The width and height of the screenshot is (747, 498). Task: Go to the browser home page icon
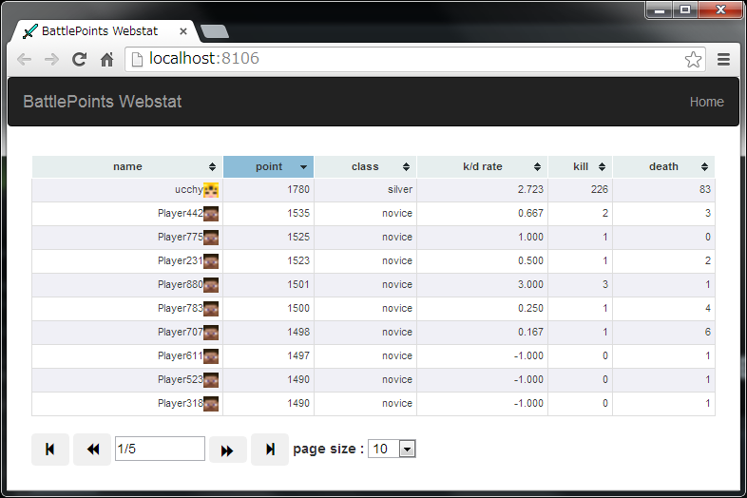[107, 60]
